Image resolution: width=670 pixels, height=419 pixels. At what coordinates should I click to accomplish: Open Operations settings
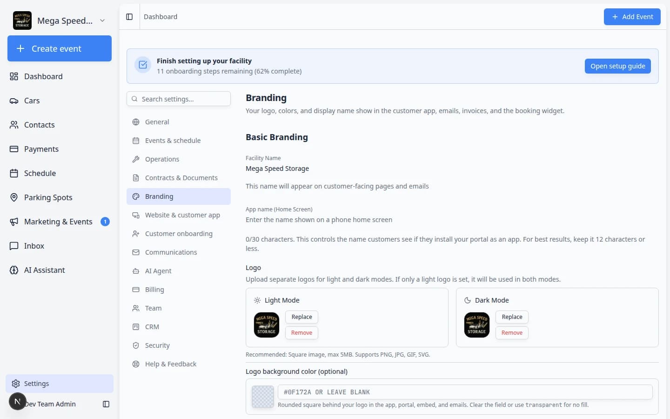[179, 159]
